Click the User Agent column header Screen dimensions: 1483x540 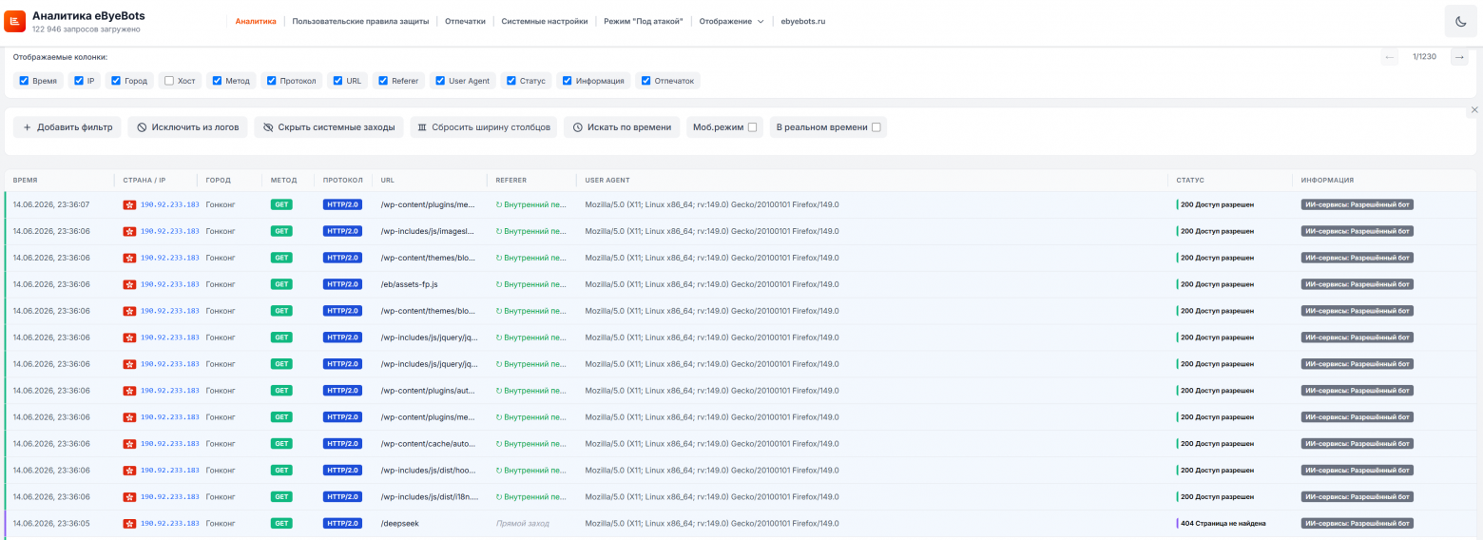607,180
